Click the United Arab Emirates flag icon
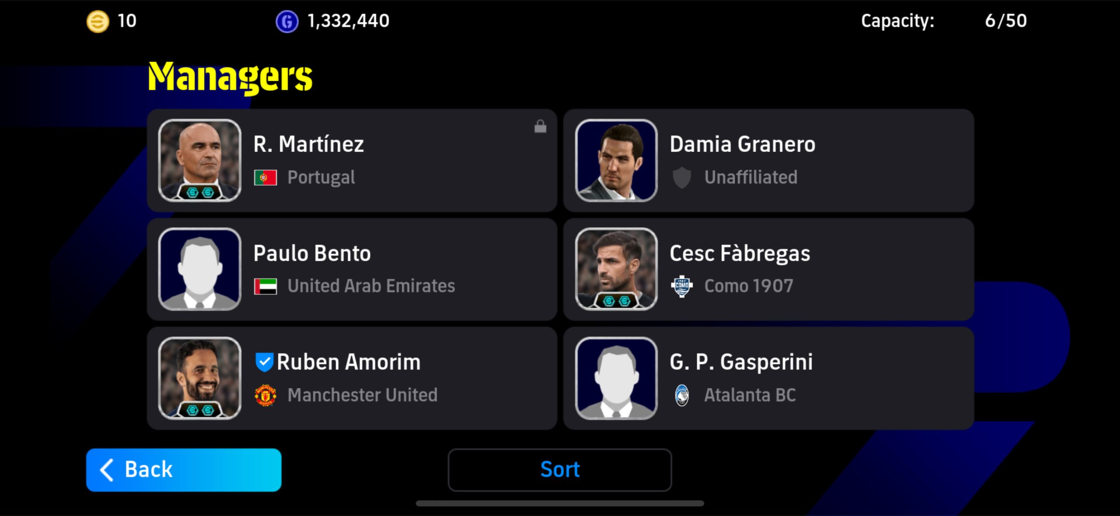Screen dimensions: 1120x516 click(x=266, y=286)
